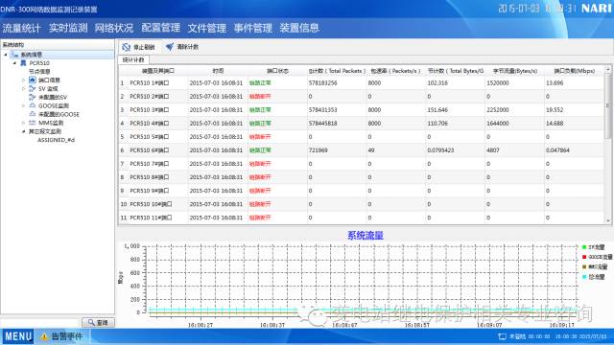614x345 pixels.
Task: Click the SV 监视 waveform icon
Action: click(32, 88)
